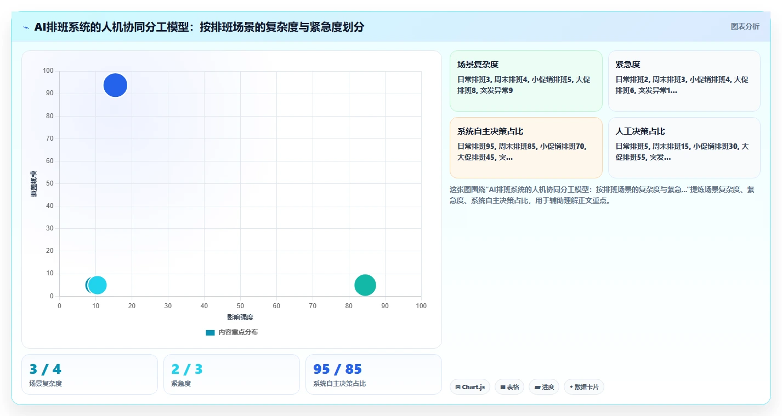Select the 2 / 3 紧急度 stat card

231,374
